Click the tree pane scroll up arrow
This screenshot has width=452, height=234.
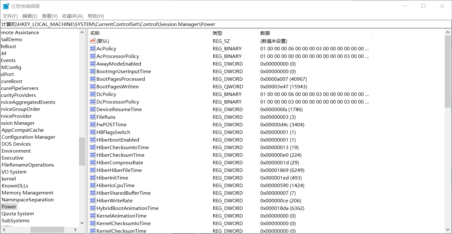[82, 32]
